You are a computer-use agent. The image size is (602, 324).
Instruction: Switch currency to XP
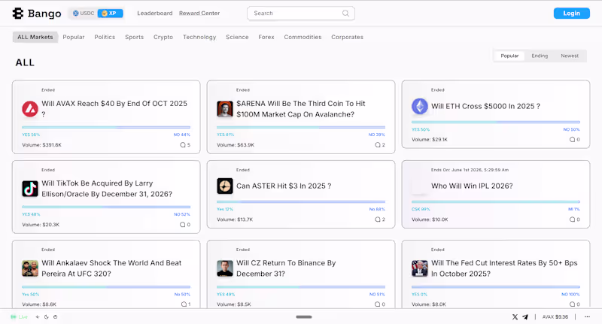[110, 13]
